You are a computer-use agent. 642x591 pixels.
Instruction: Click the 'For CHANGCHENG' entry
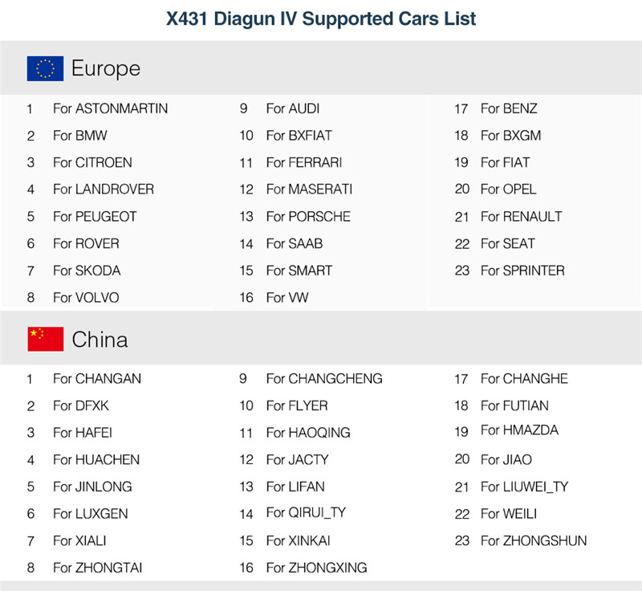pyautogui.click(x=324, y=378)
